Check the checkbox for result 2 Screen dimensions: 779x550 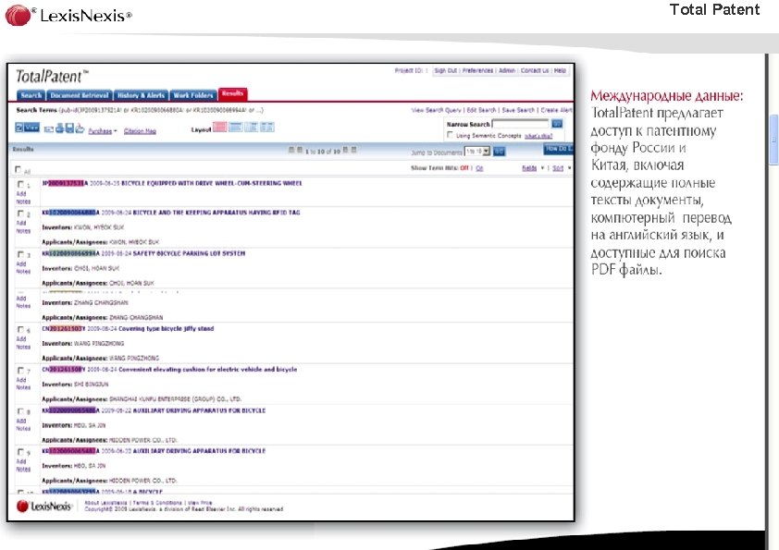(x=21, y=214)
